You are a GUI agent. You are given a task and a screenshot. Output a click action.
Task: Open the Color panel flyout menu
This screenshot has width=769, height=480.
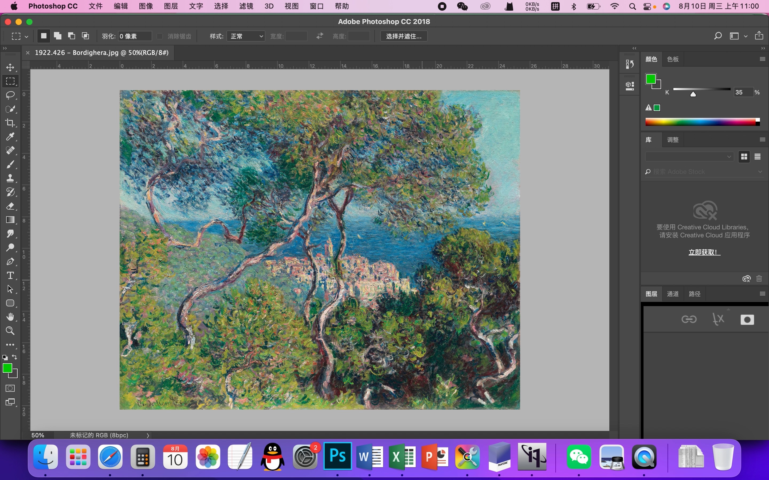pos(762,59)
